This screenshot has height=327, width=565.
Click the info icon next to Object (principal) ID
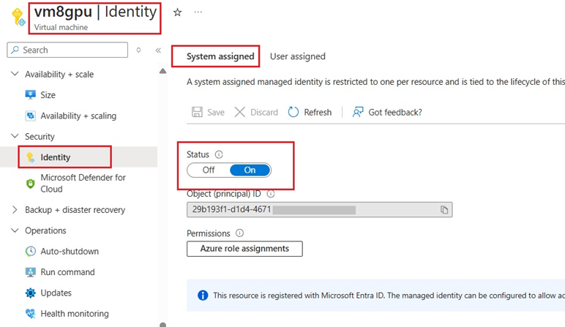click(x=271, y=194)
